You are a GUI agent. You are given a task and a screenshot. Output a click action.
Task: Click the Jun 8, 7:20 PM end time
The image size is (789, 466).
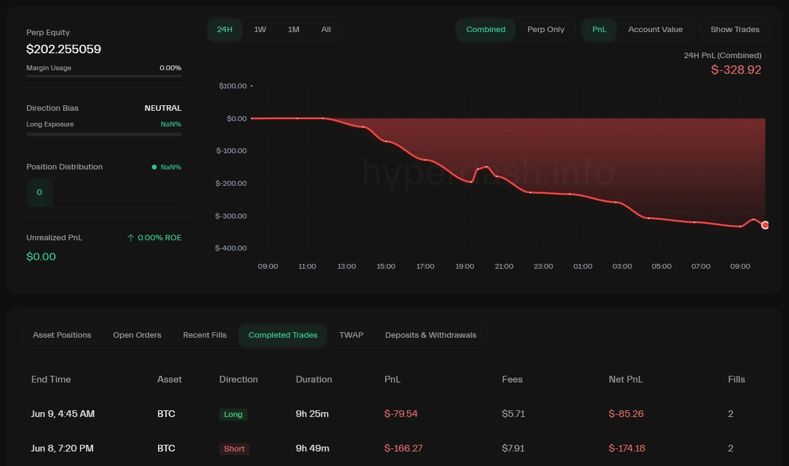pyautogui.click(x=62, y=448)
